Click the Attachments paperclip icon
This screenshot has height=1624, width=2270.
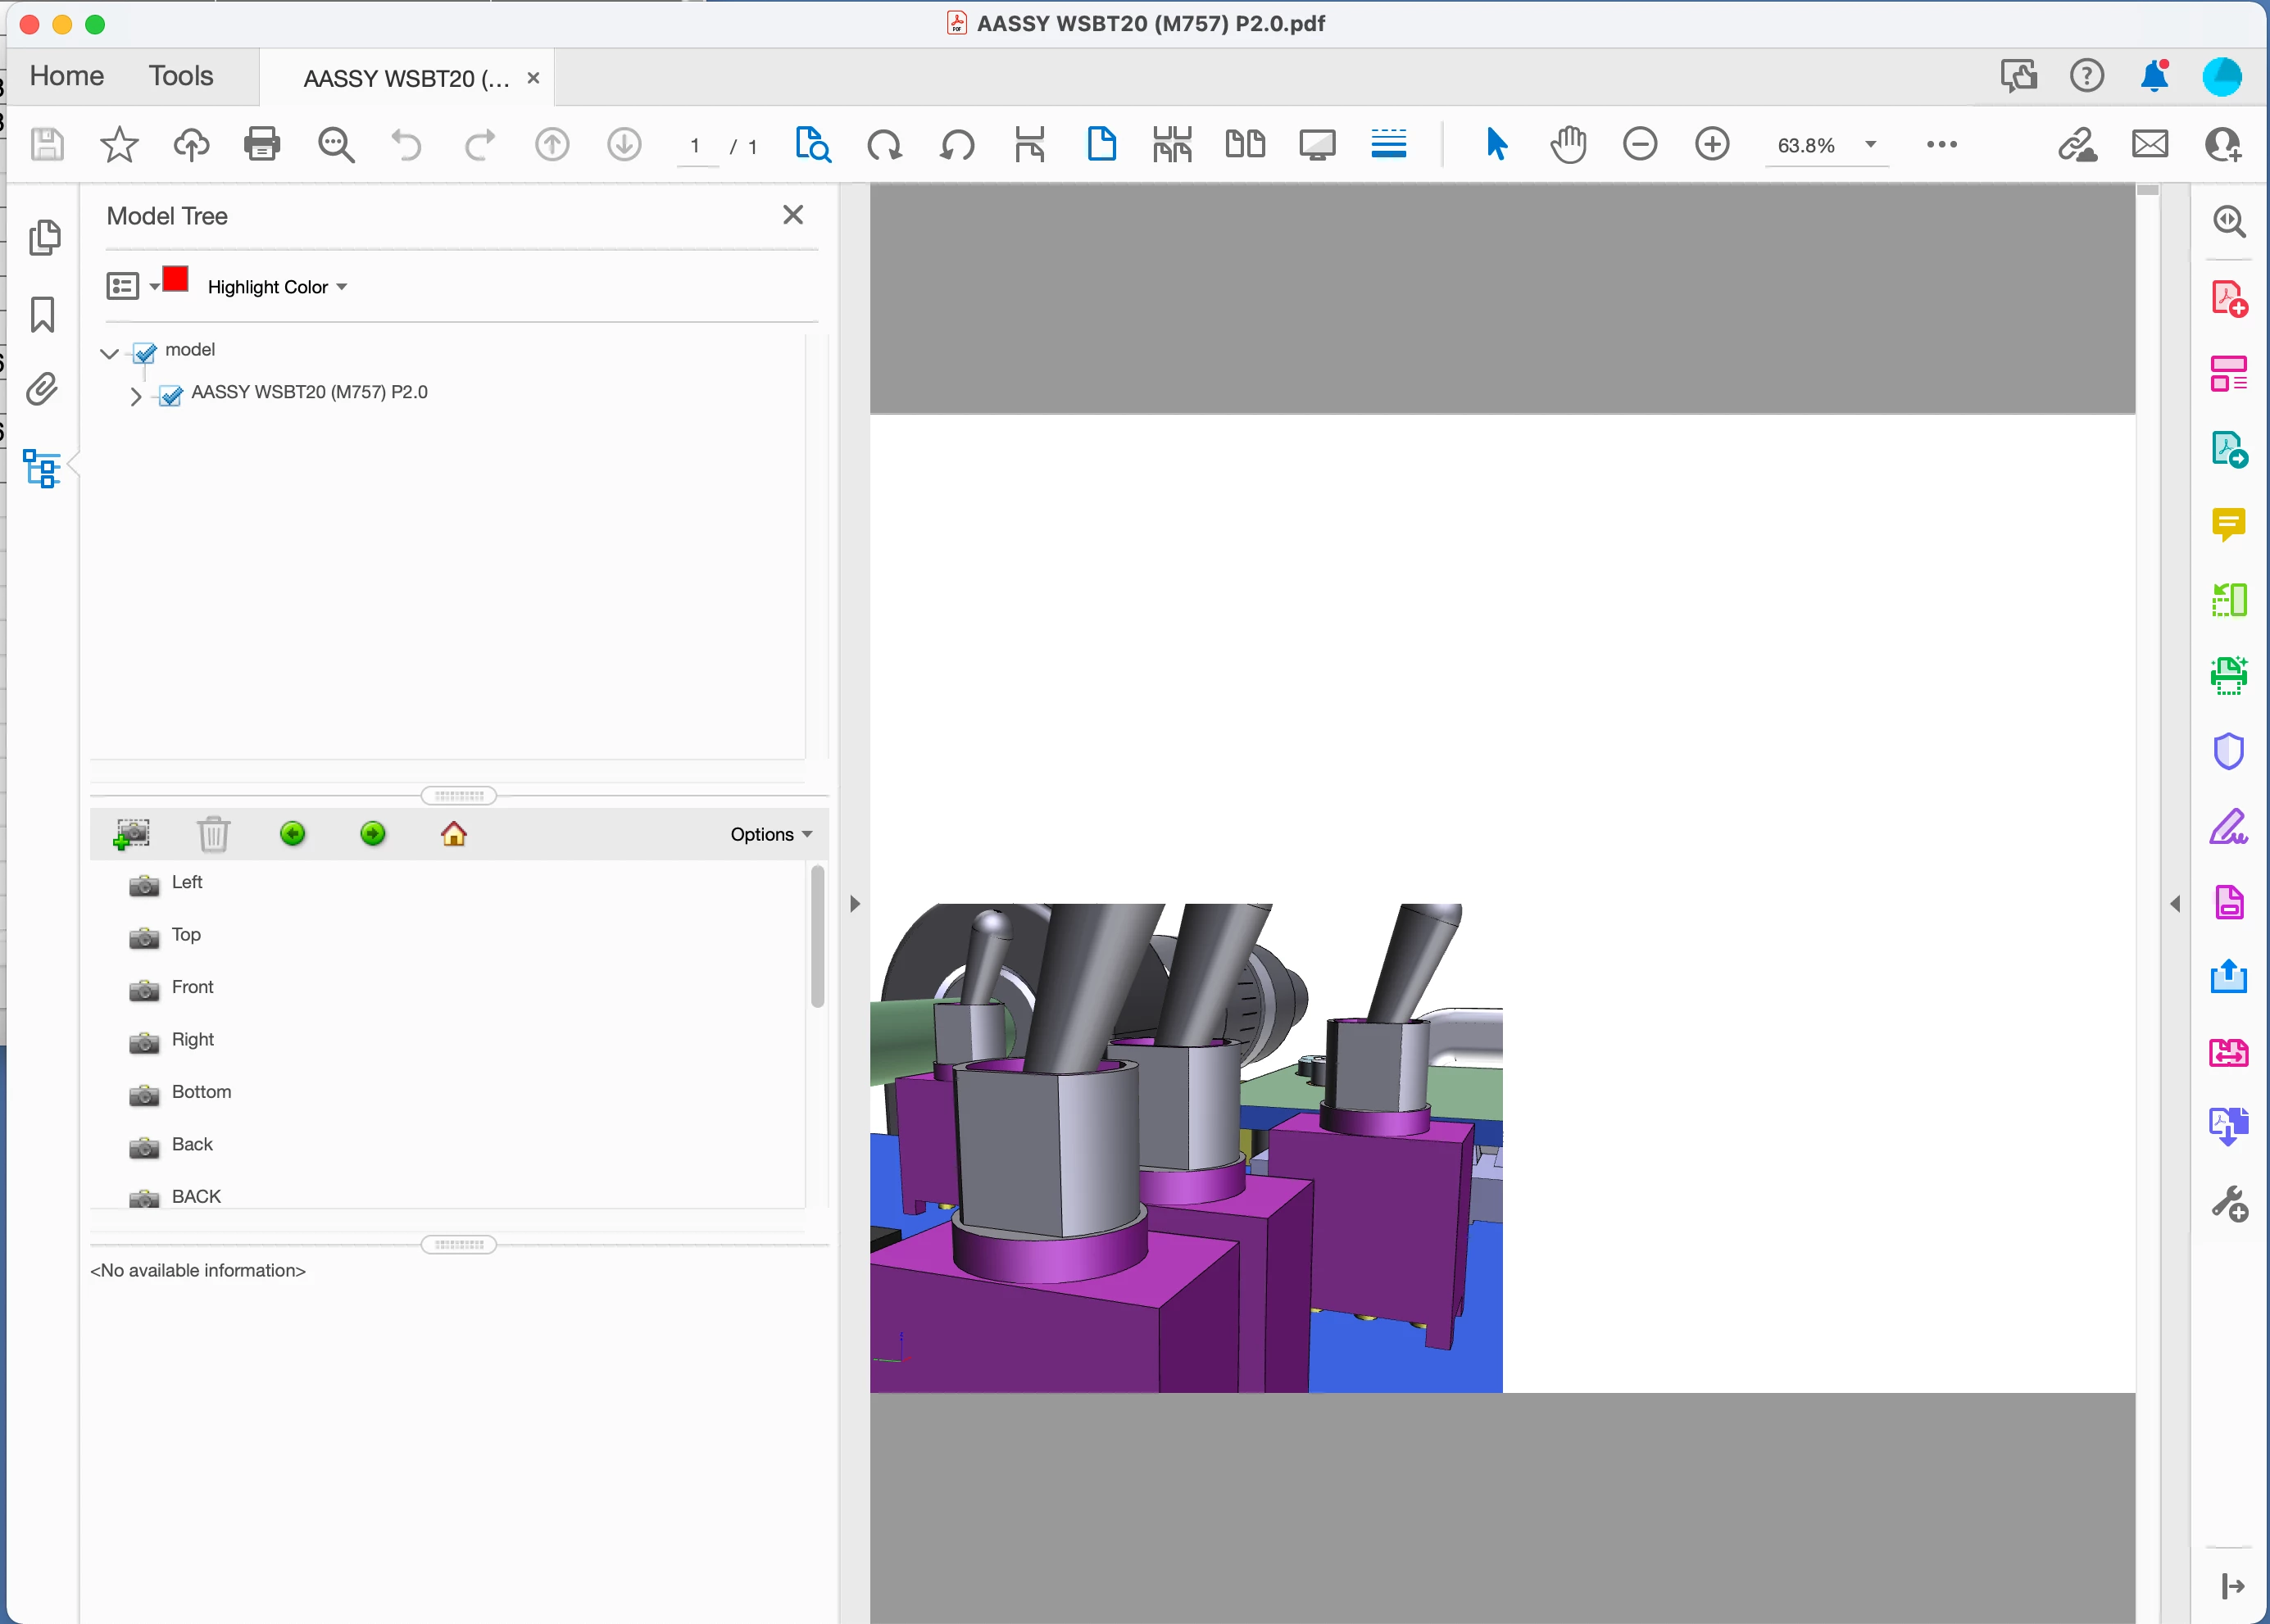[x=42, y=390]
